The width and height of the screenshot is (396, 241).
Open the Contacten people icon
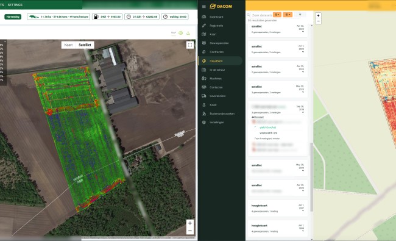(x=204, y=87)
